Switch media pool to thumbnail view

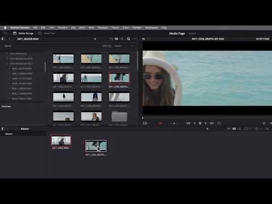pos(234,129)
